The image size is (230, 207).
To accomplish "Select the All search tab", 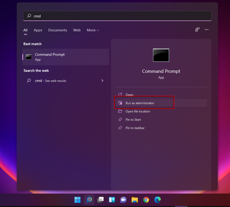I will [25, 30].
